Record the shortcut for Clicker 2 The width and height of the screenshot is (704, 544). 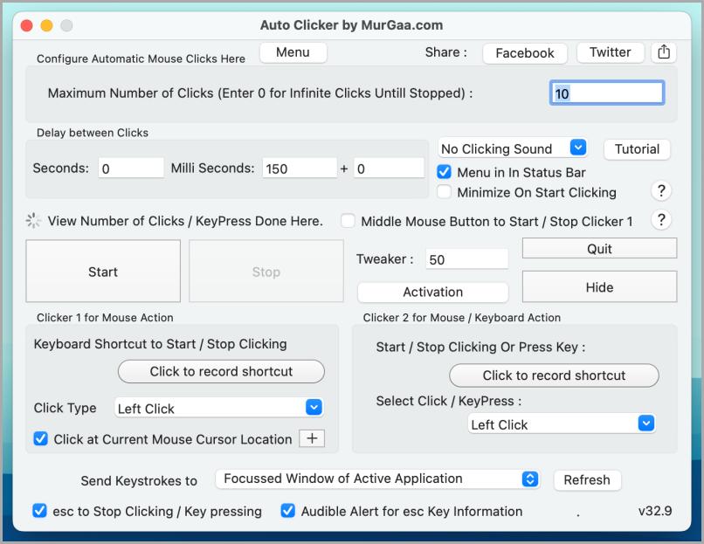click(x=554, y=375)
